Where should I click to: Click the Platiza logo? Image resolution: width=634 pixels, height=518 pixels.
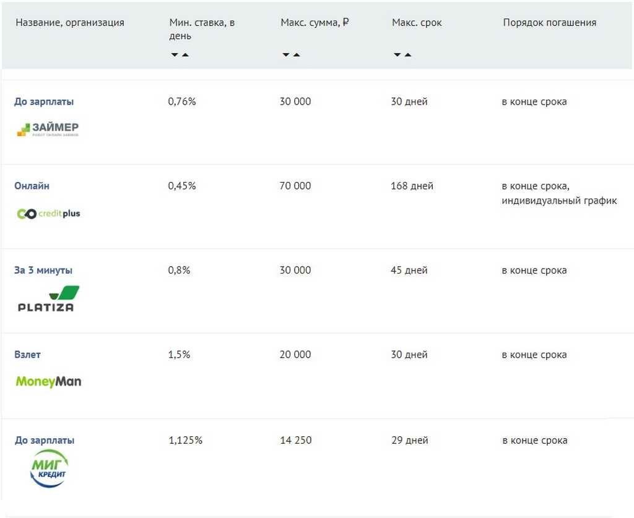point(48,298)
